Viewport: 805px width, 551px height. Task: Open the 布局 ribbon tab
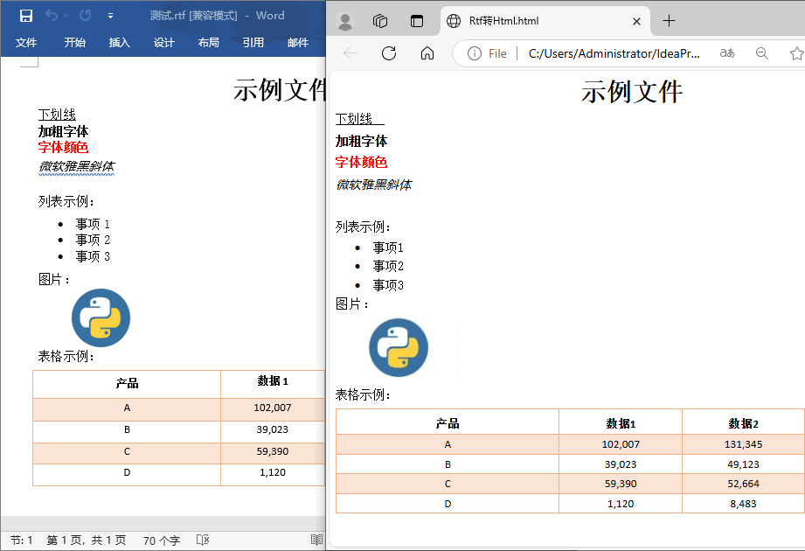(208, 42)
